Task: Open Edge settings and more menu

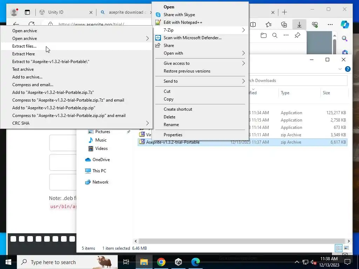Action: point(330,25)
